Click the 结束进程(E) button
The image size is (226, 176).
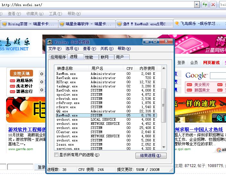point(151,156)
